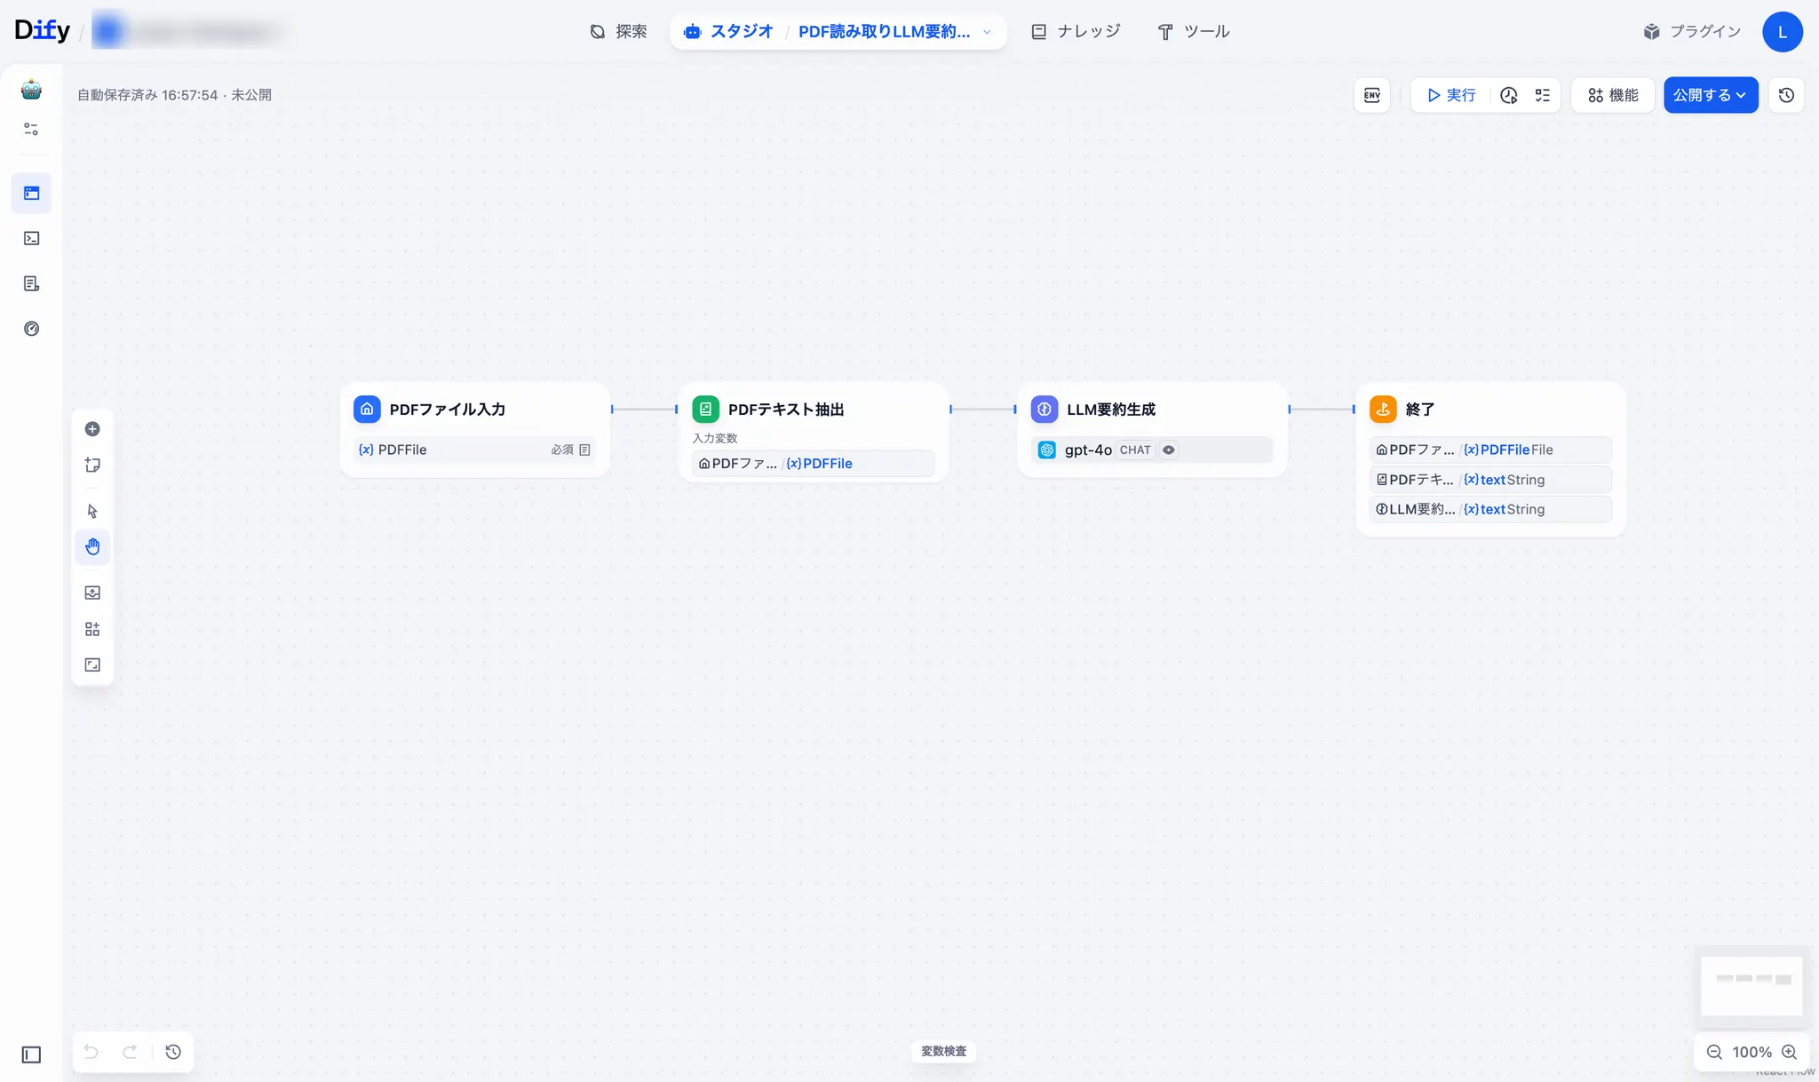This screenshot has height=1082, width=1819.
Task: Select the pointer mode tool
Action: [92, 511]
